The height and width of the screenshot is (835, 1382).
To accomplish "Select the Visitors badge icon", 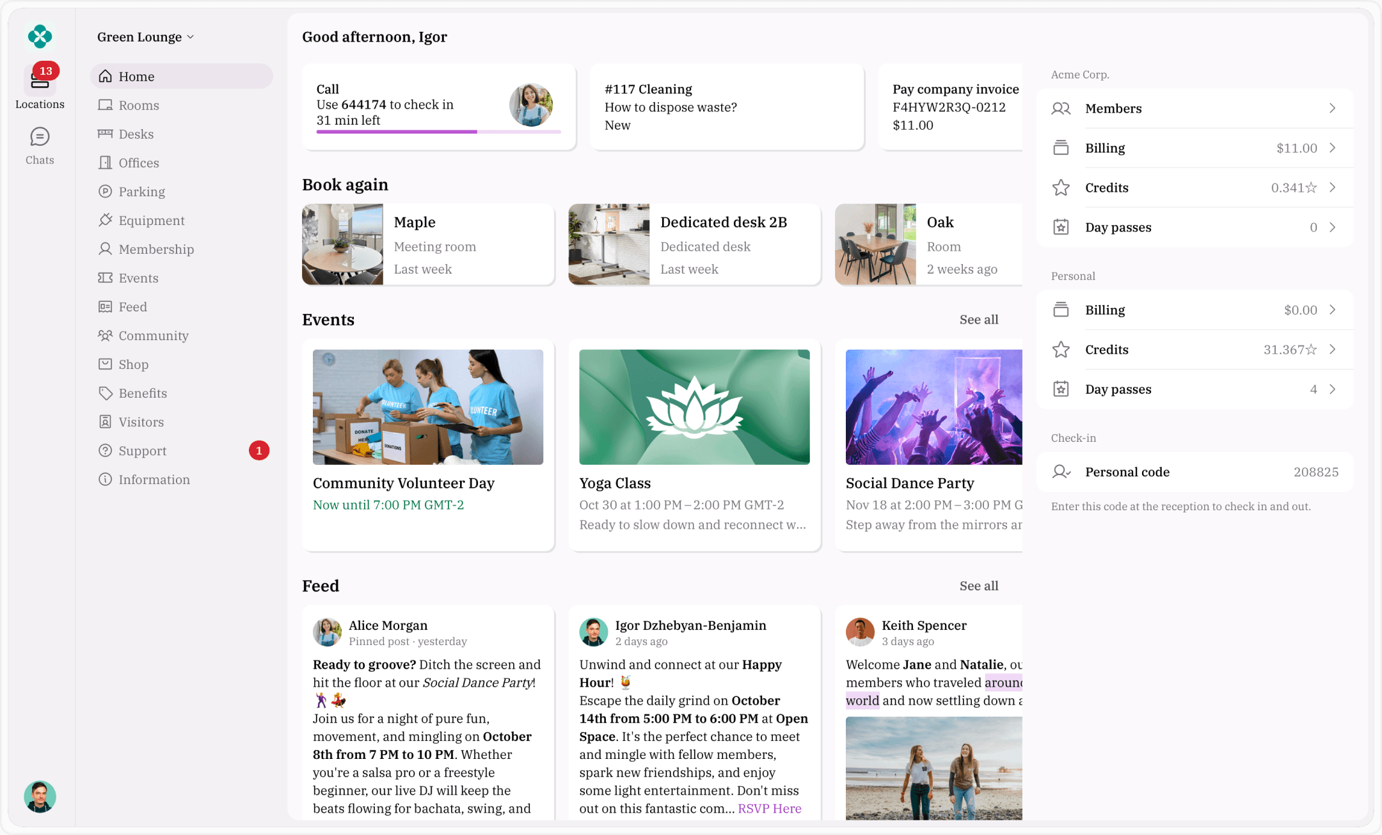I will (x=105, y=421).
